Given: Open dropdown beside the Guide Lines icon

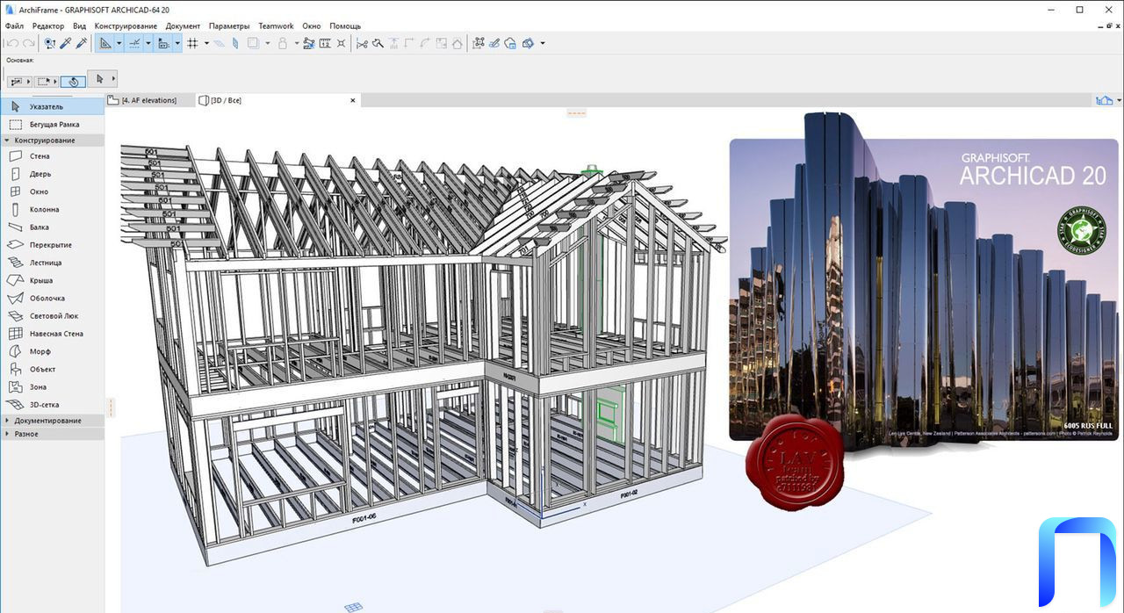Looking at the screenshot, I should click(119, 43).
